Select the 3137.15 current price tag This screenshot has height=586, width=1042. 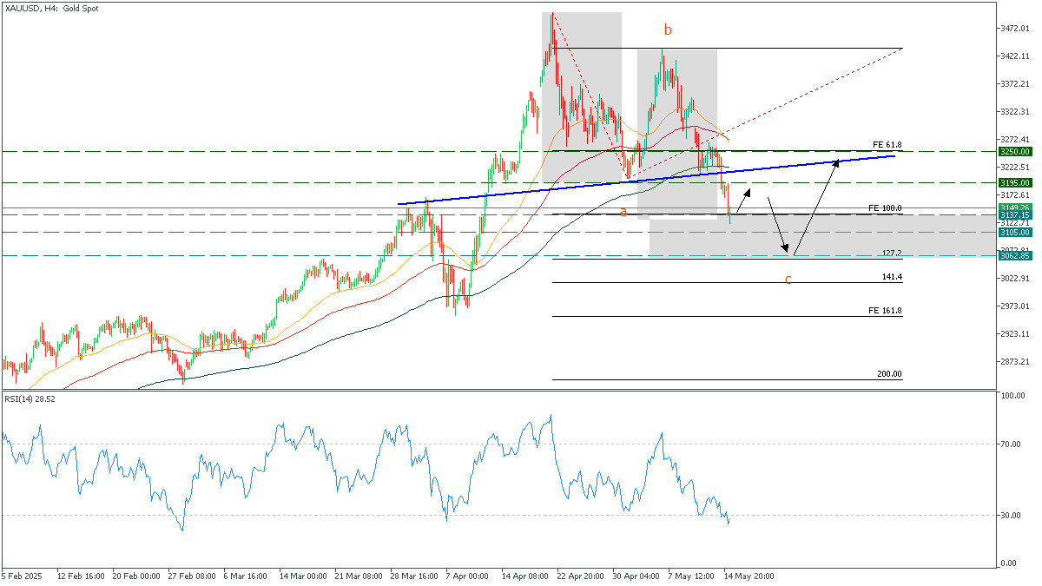(1014, 214)
